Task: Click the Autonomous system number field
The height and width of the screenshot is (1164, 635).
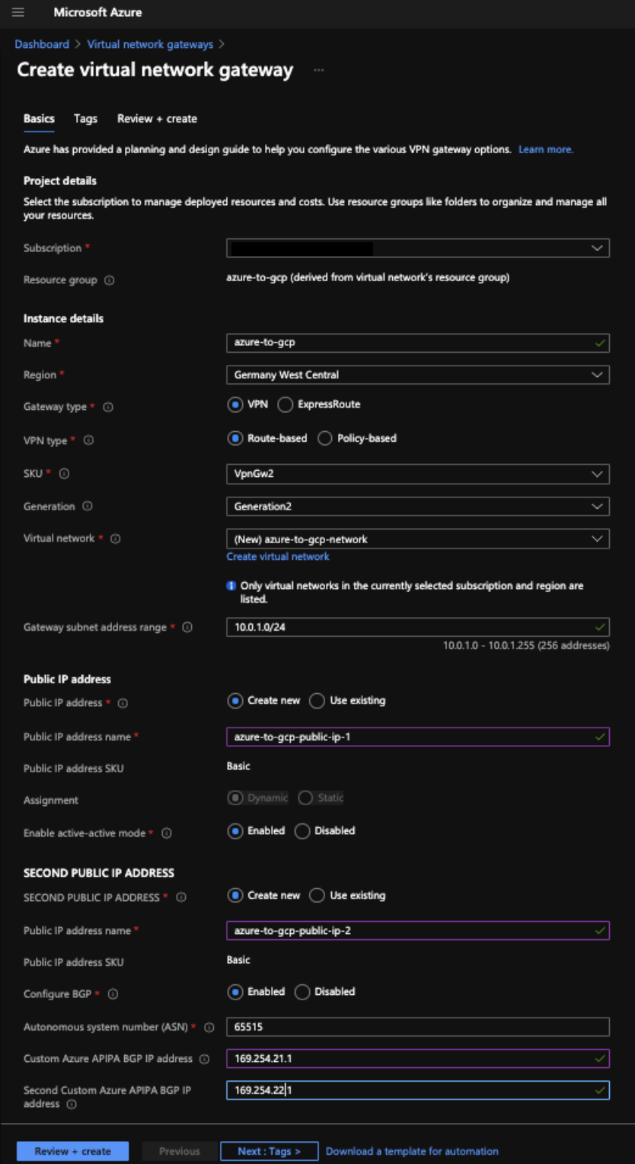Action: pos(417,1027)
